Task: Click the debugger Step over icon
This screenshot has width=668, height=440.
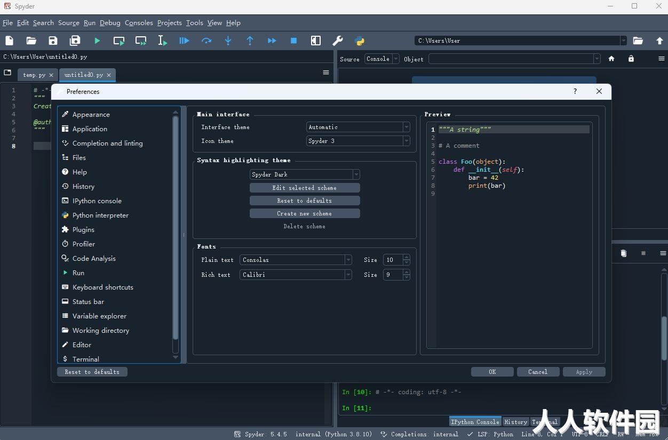Action: tap(206, 41)
